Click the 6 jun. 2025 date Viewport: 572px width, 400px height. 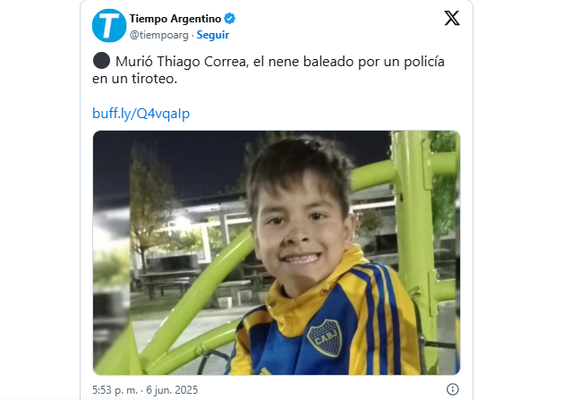[x=172, y=390]
